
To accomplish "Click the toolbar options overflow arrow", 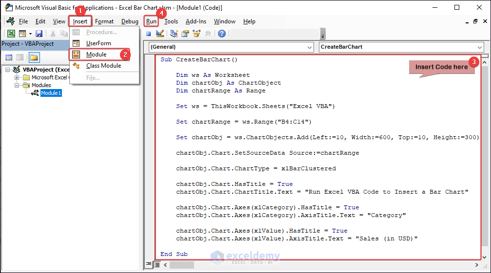I will tap(323, 34).
